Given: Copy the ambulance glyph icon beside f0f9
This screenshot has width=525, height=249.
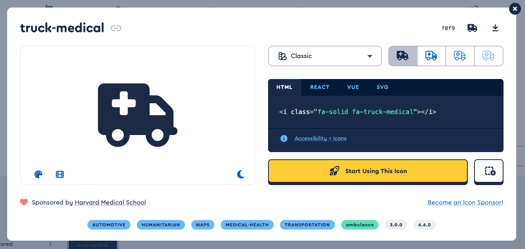Looking at the screenshot, I should pos(472,28).
